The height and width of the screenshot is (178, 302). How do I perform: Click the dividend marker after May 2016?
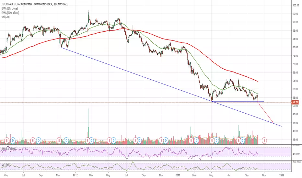[x=13, y=140]
